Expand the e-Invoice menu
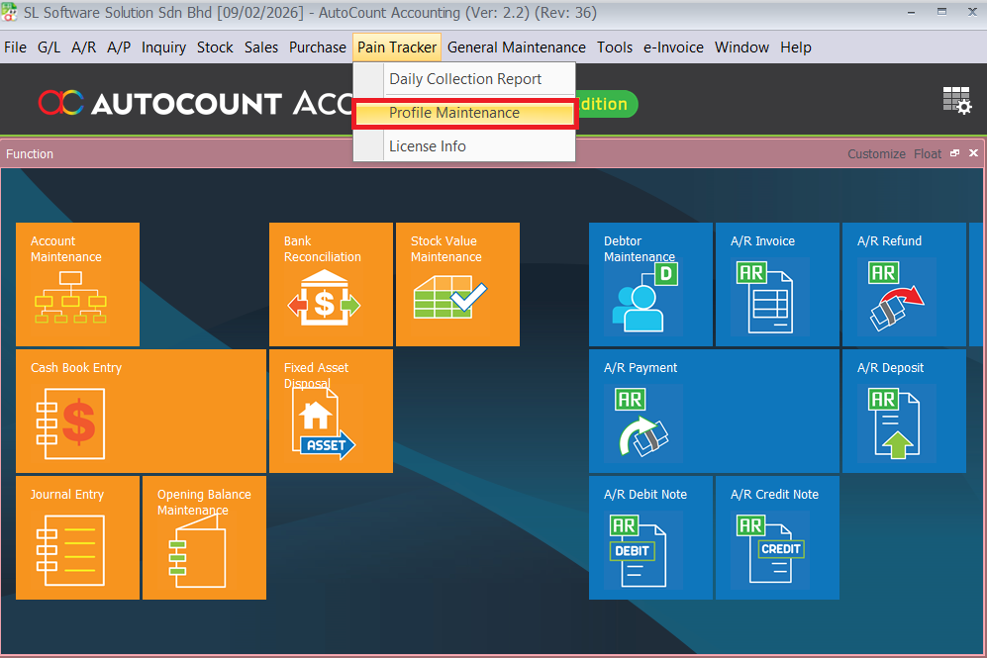Screen dimensions: 987x658 673,47
